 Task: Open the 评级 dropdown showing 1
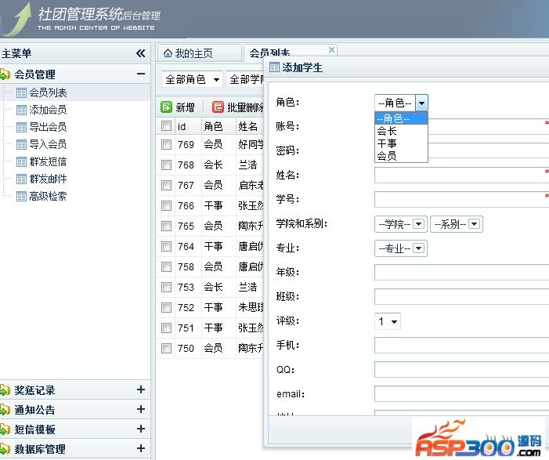tap(388, 321)
